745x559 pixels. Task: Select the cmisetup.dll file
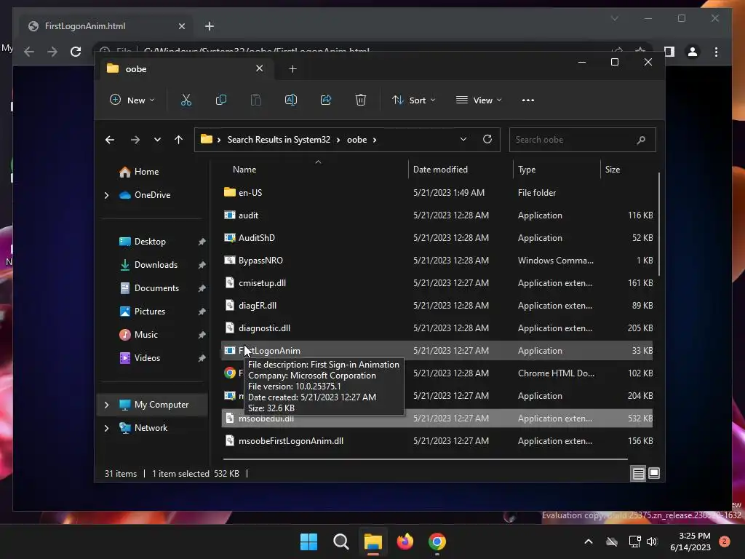click(437, 283)
